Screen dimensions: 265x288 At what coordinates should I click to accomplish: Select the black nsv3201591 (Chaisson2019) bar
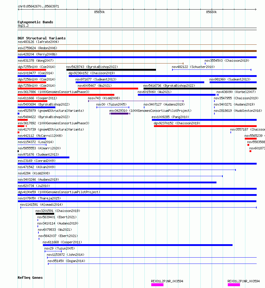(45, 214)
